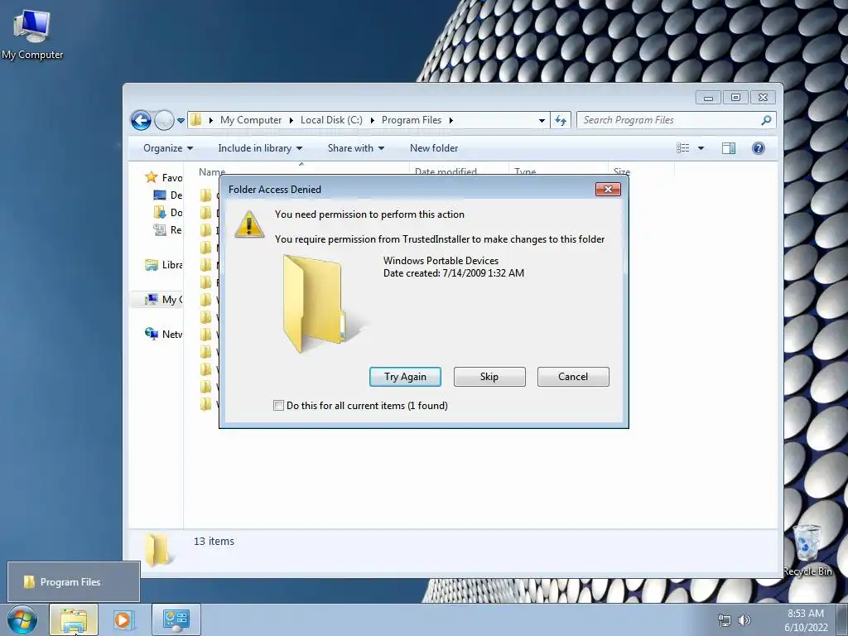
Task: Open Include in library menu
Action: [x=260, y=148]
